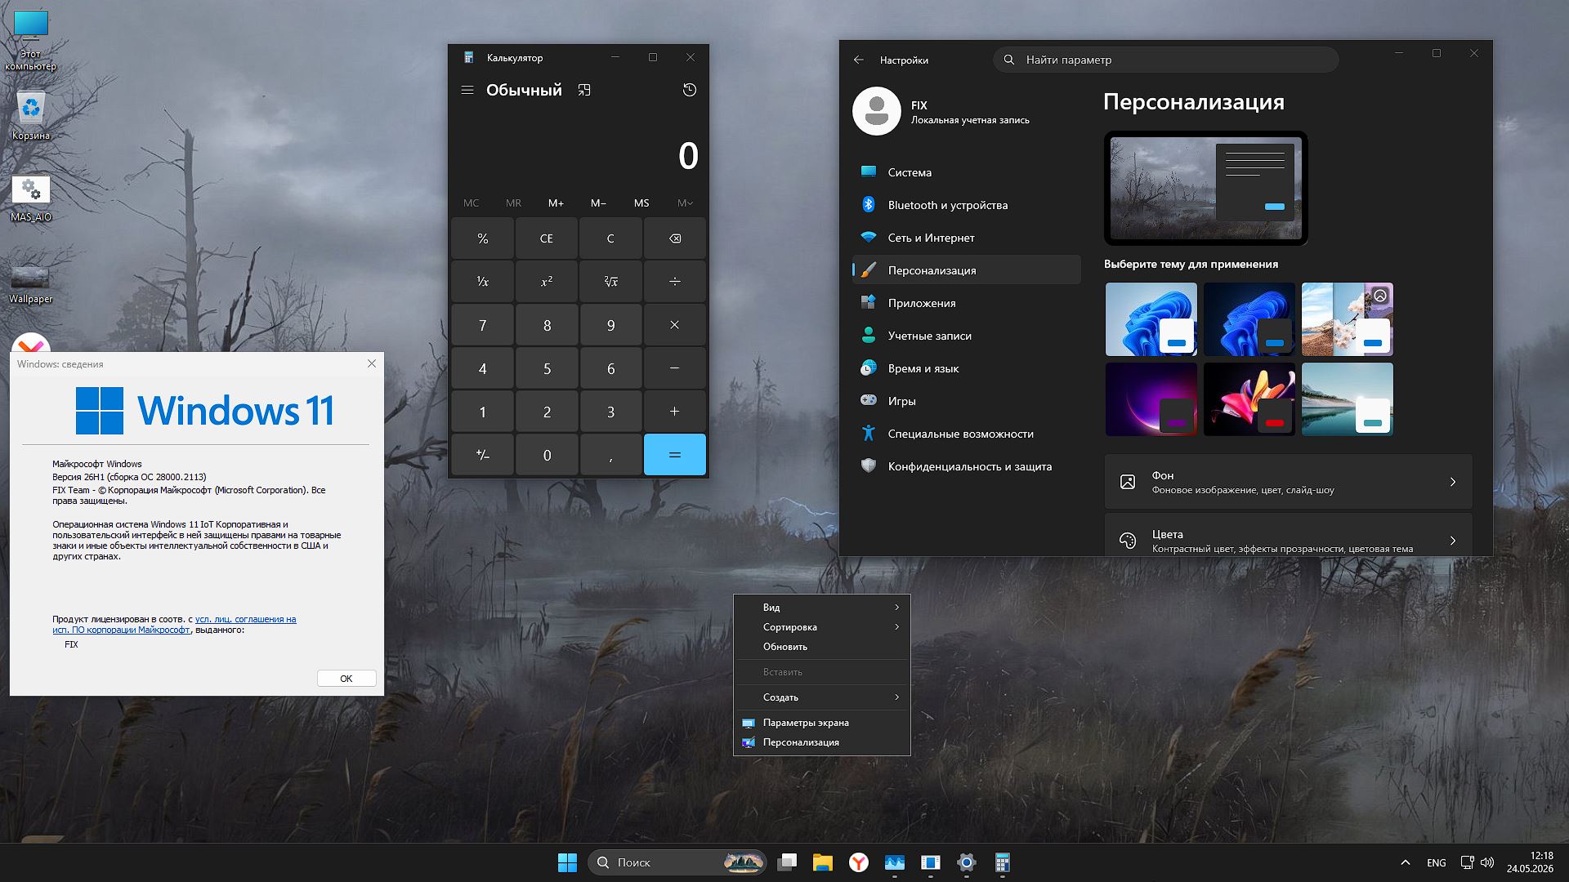Apply the colorful flower theme

pos(1249,399)
